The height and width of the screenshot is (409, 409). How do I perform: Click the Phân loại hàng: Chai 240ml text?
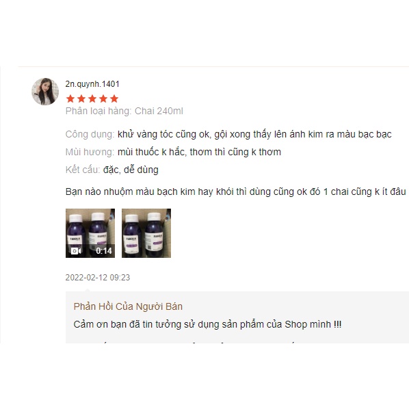(124, 111)
